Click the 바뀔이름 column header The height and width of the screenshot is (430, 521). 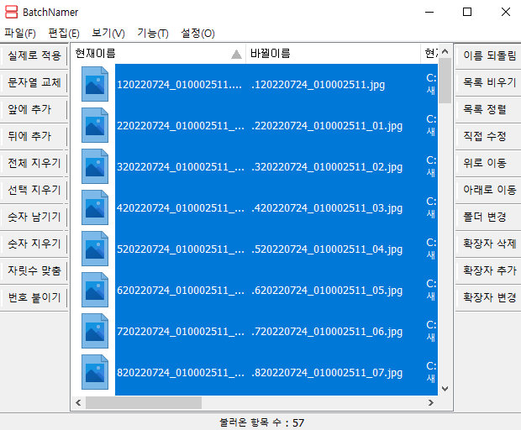(x=333, y=54)
